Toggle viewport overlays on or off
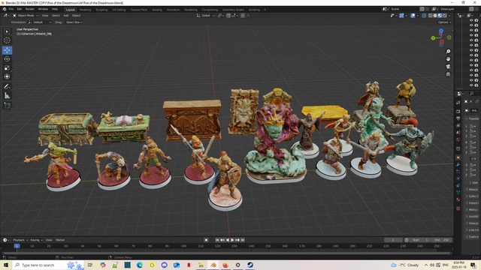Image resolution: width=481 pixels, height=270 pixels. click(413, 16)
